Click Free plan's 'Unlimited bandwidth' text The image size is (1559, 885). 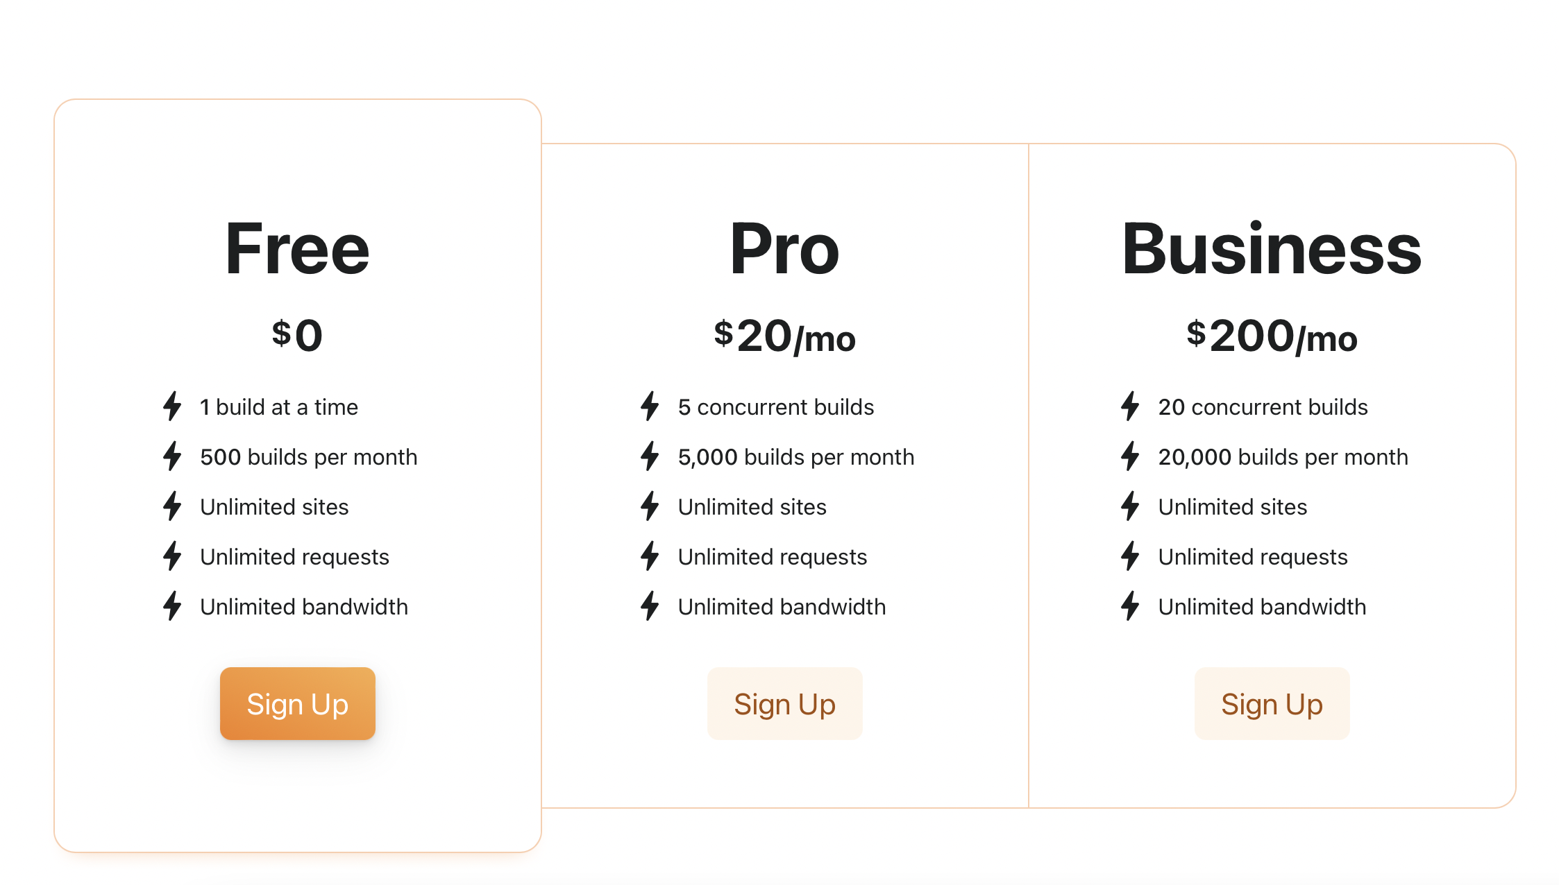tap(304, 607)
